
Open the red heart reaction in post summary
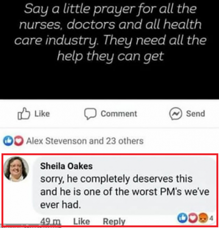click(19, 141)
